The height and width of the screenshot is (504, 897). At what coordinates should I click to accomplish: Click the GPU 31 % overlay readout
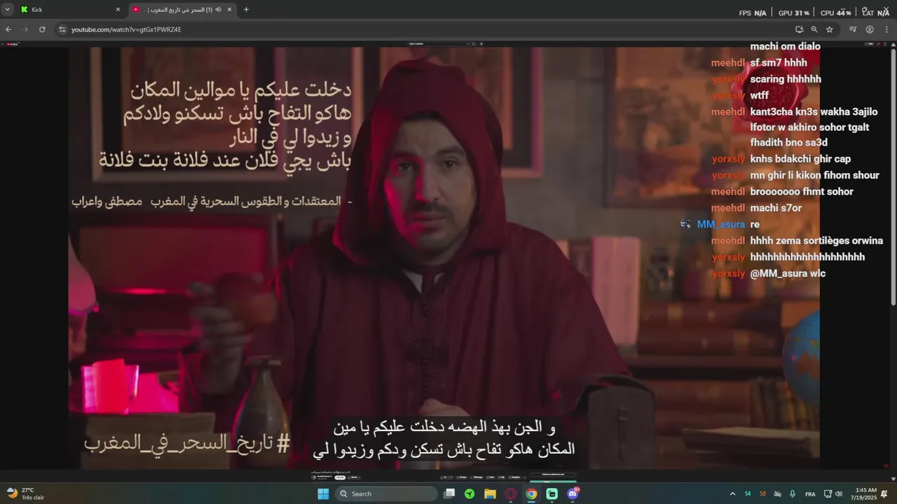(794, 13)
